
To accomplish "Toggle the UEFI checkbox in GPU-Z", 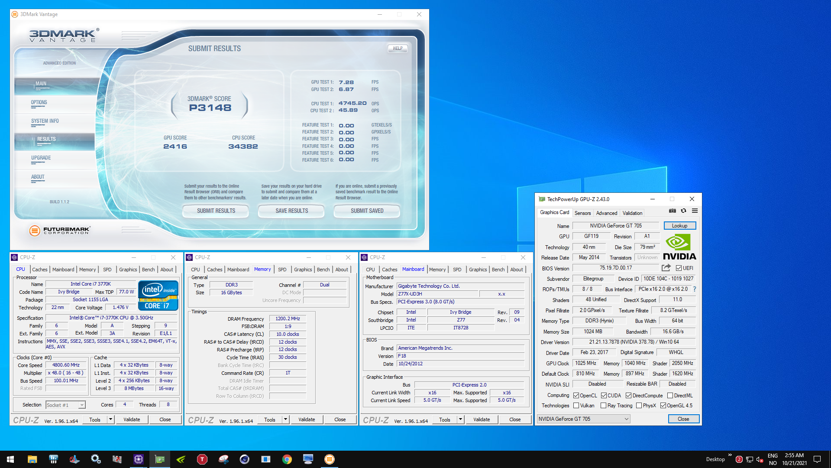I will pos(679,268).
